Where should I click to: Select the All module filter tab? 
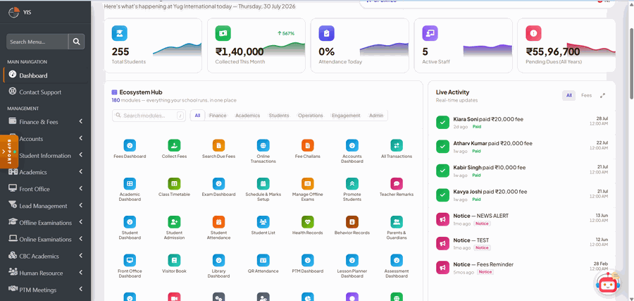197,116
